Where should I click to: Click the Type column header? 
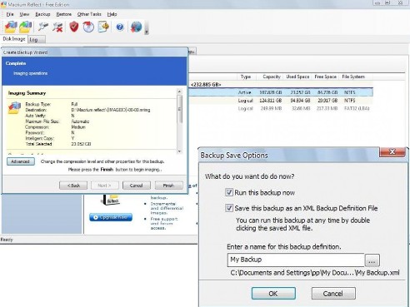coord(246,77)
